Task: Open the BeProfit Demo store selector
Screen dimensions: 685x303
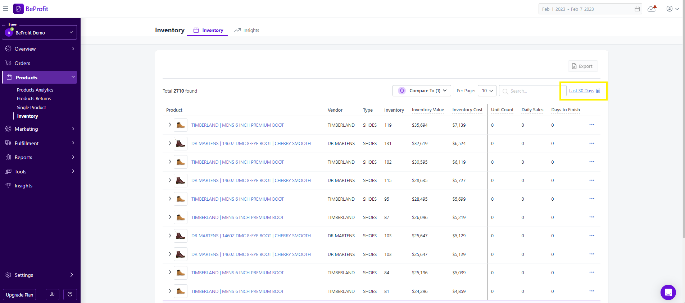Action: coord(40,32)
